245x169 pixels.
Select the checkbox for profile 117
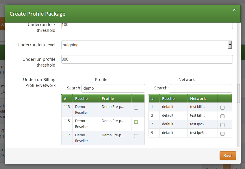(136, 136)
